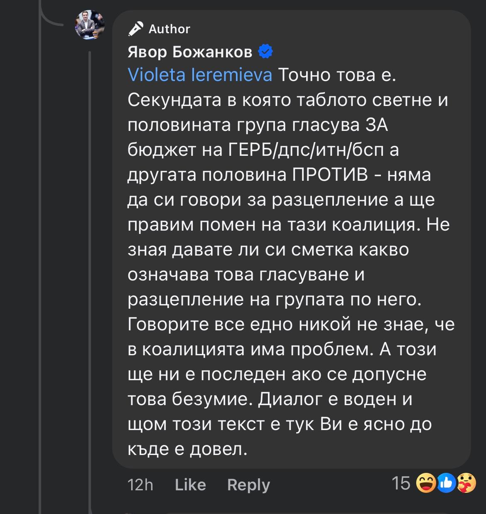Open the 15 reactions count
Screen dimensions: 486x514
tap(401, 483)
